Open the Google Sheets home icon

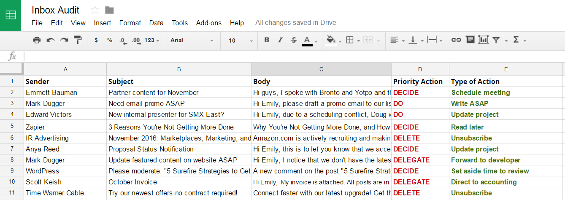pyautogui.click(x=11, y=15)
